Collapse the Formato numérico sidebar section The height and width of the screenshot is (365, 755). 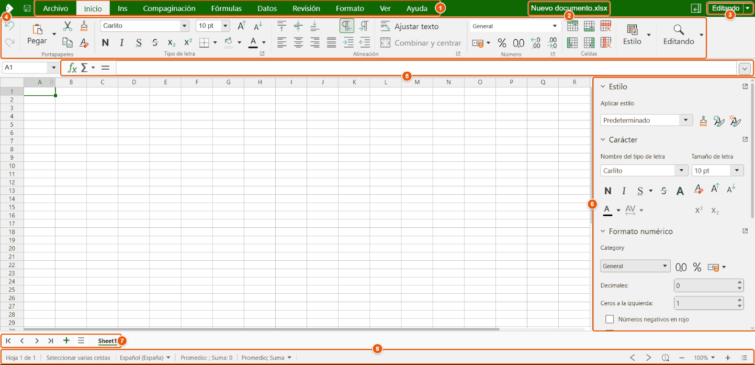[x=603, y=231]
